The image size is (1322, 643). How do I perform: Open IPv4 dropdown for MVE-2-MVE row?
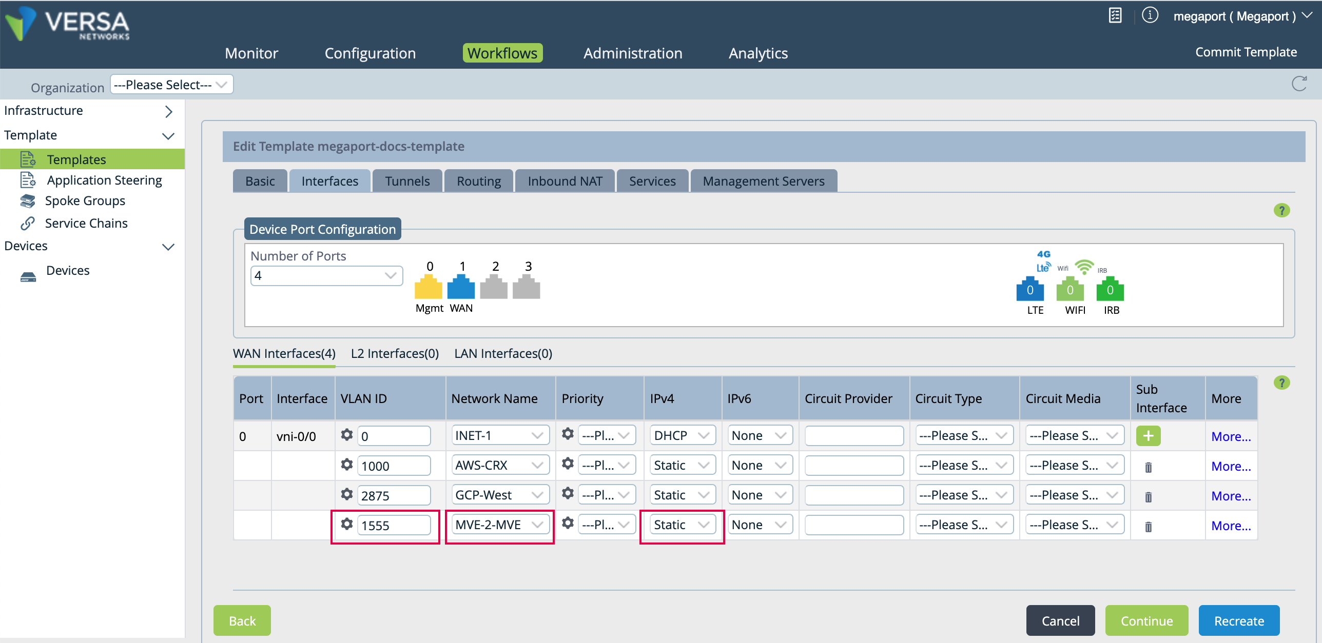[682, 525]
